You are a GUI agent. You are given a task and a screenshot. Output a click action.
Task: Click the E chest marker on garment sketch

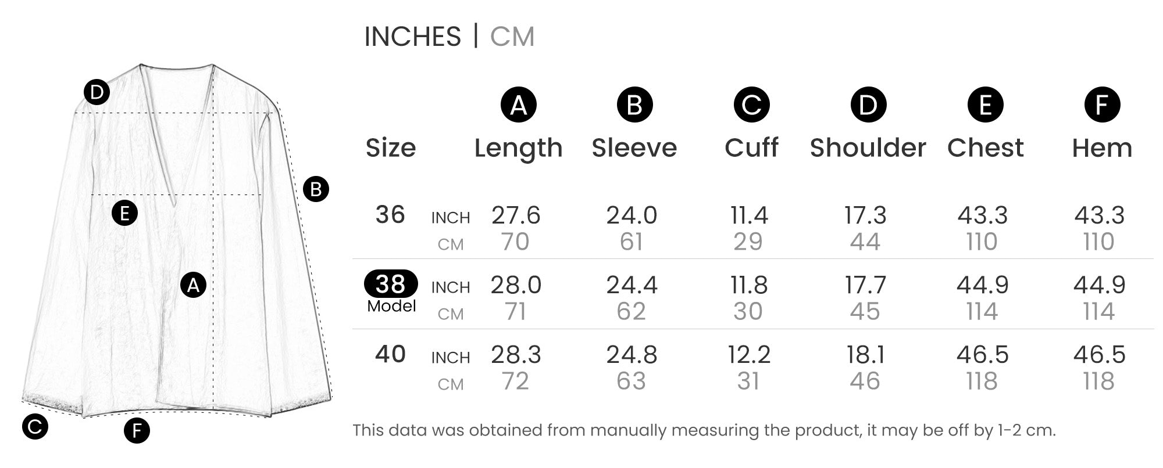(124, 213)
